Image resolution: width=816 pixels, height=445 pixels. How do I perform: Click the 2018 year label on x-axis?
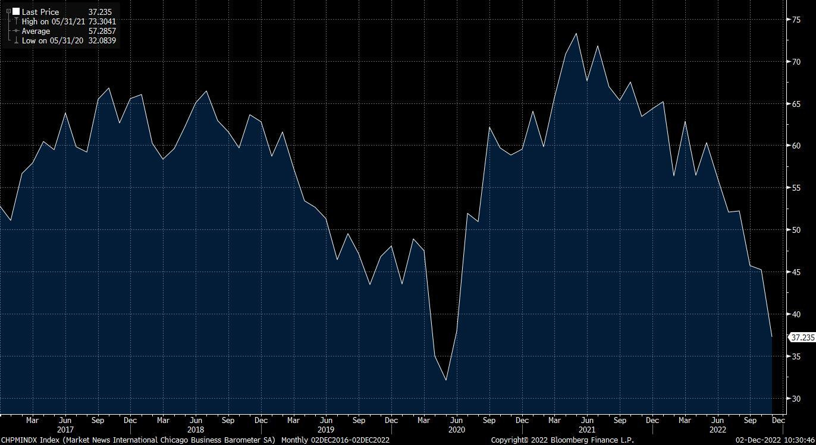click(x=196, y=429)
